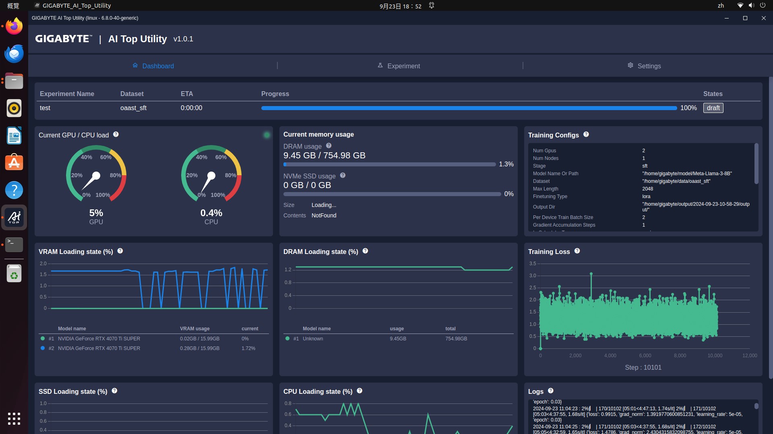Click the test experiment progress bar

pyautogui.click(x=469, y=108)
